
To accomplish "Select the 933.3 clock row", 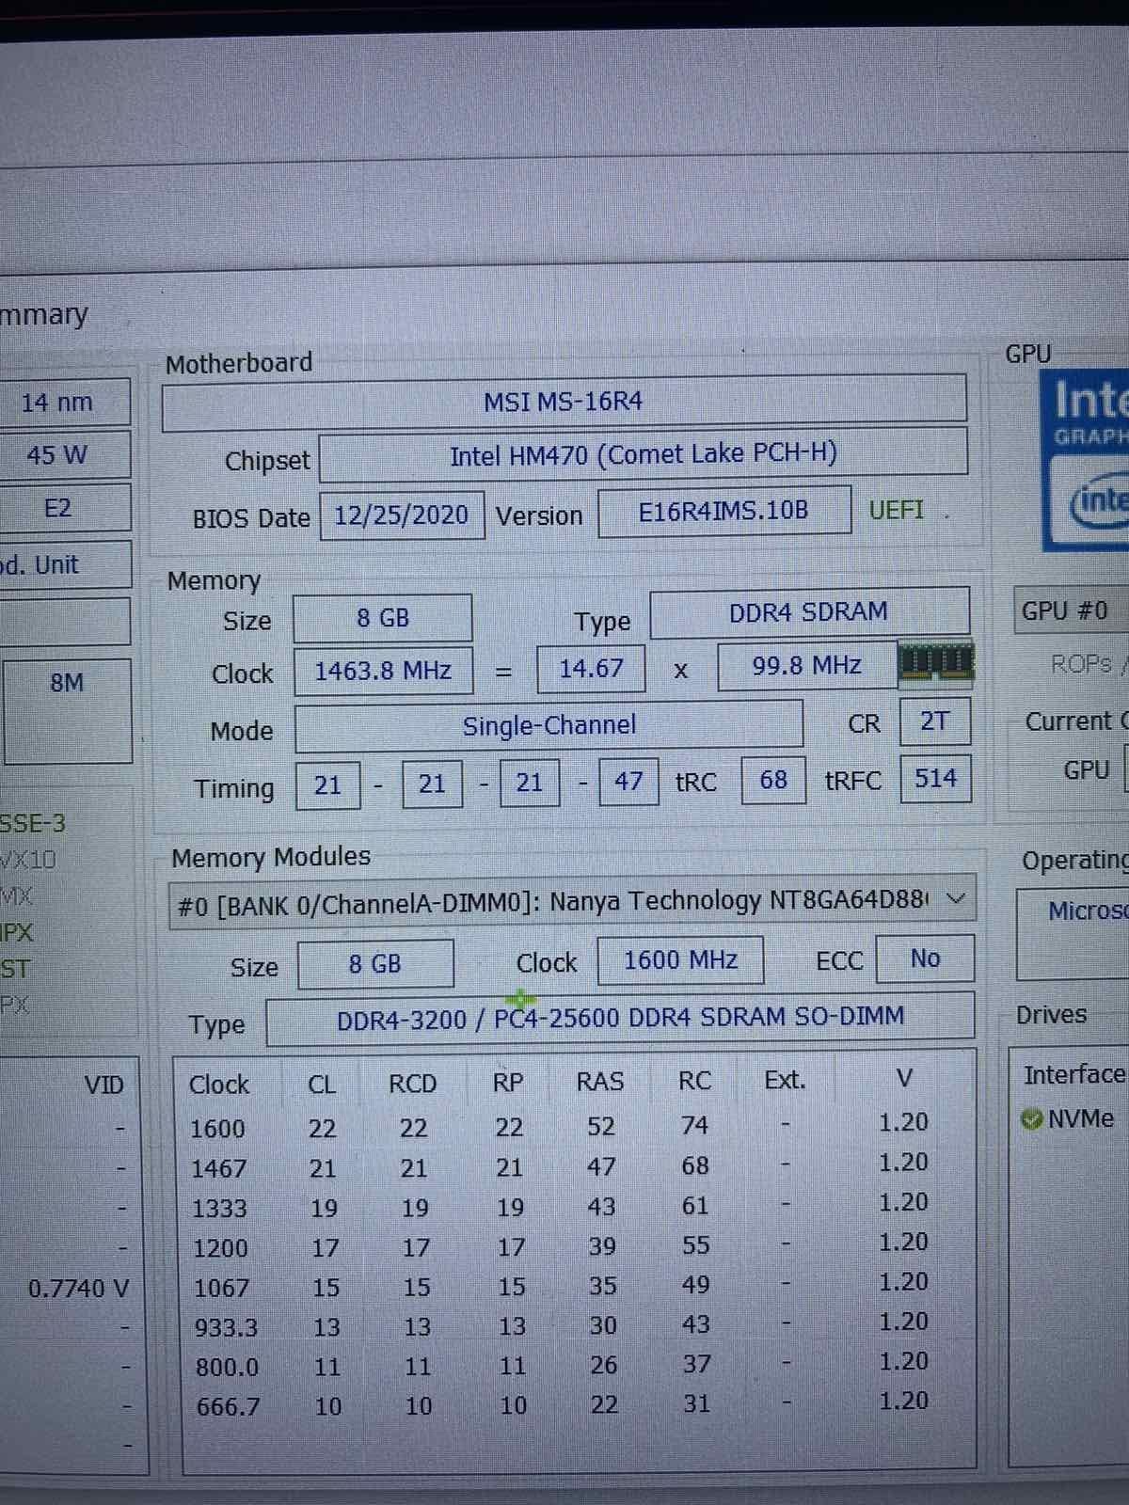I will click(560, 1325).
